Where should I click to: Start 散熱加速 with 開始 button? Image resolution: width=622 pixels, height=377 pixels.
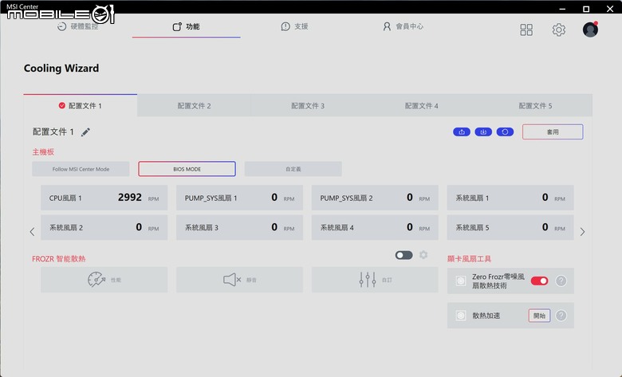pyautogui.click(x=539, y=316)
